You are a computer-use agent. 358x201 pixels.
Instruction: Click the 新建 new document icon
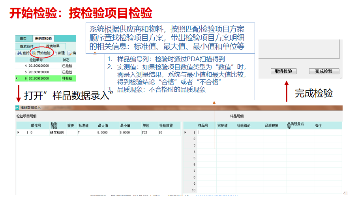55,53
